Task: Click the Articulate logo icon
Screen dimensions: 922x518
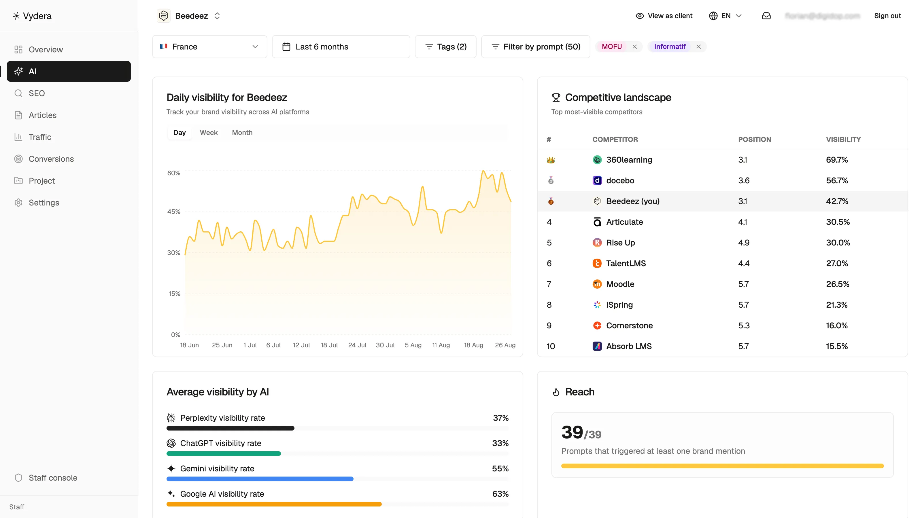Action: [597, 222]
